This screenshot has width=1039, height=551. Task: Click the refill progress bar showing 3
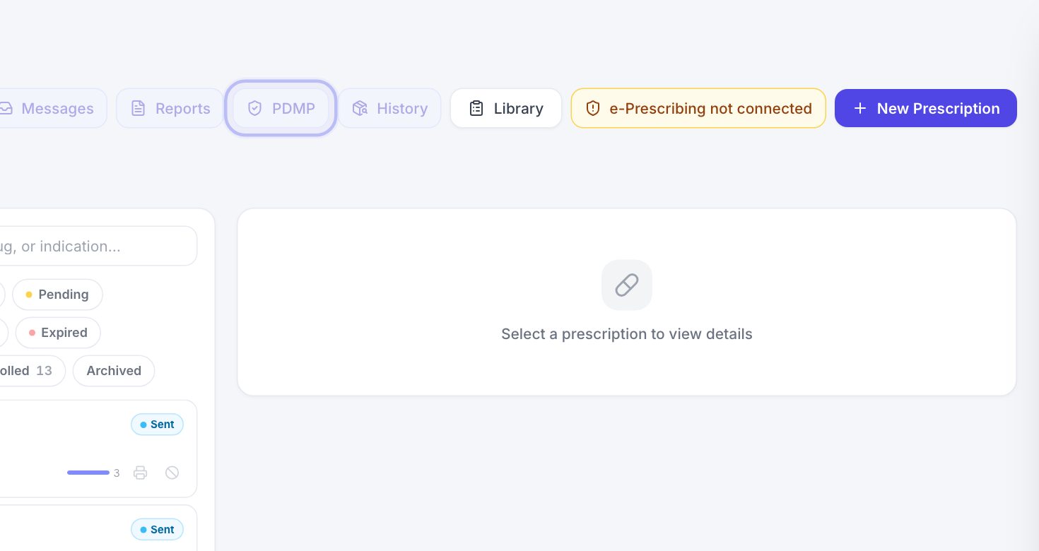click(88, 473)
